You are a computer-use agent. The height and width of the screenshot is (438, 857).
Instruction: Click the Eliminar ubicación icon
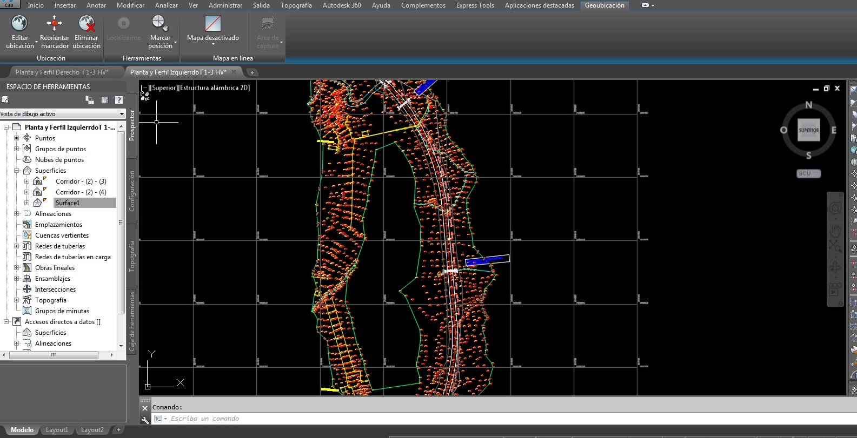(x=87, y=23)
